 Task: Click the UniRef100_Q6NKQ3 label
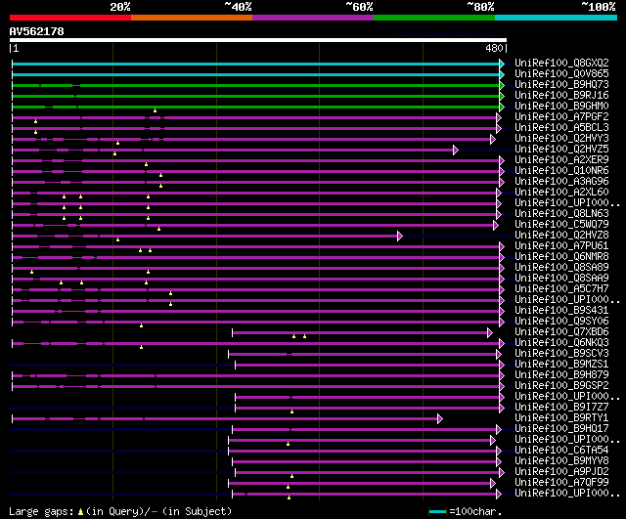(x=561, y=343)
